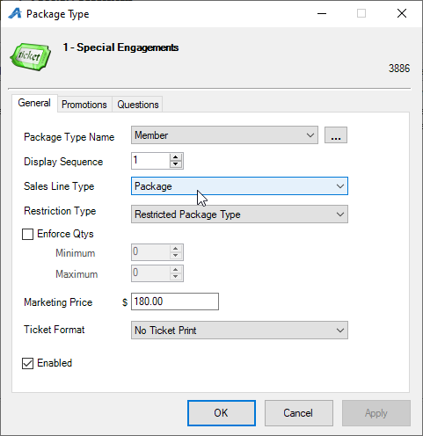Minimize the Package Type dialog

(322, 13)
